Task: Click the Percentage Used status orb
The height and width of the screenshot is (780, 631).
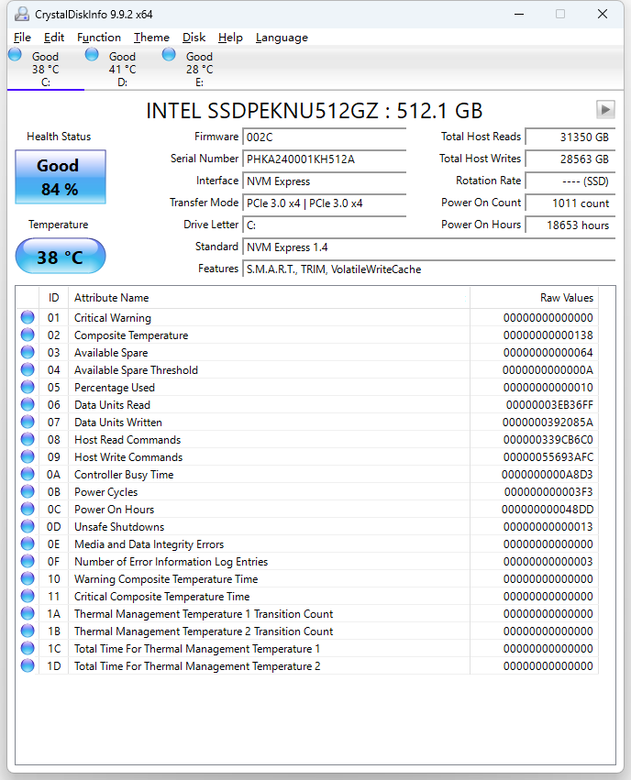Action: [28, 387]
